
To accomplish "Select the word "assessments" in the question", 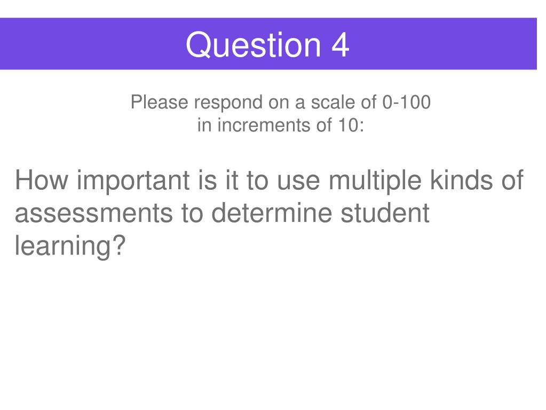I will [x=94, y=214].
